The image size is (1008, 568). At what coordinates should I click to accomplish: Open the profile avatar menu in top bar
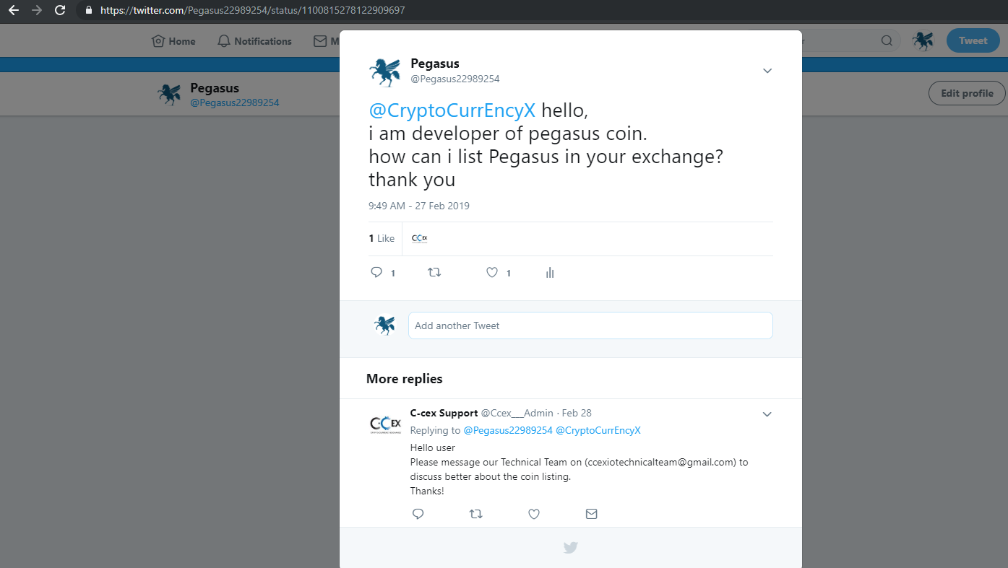923,41
